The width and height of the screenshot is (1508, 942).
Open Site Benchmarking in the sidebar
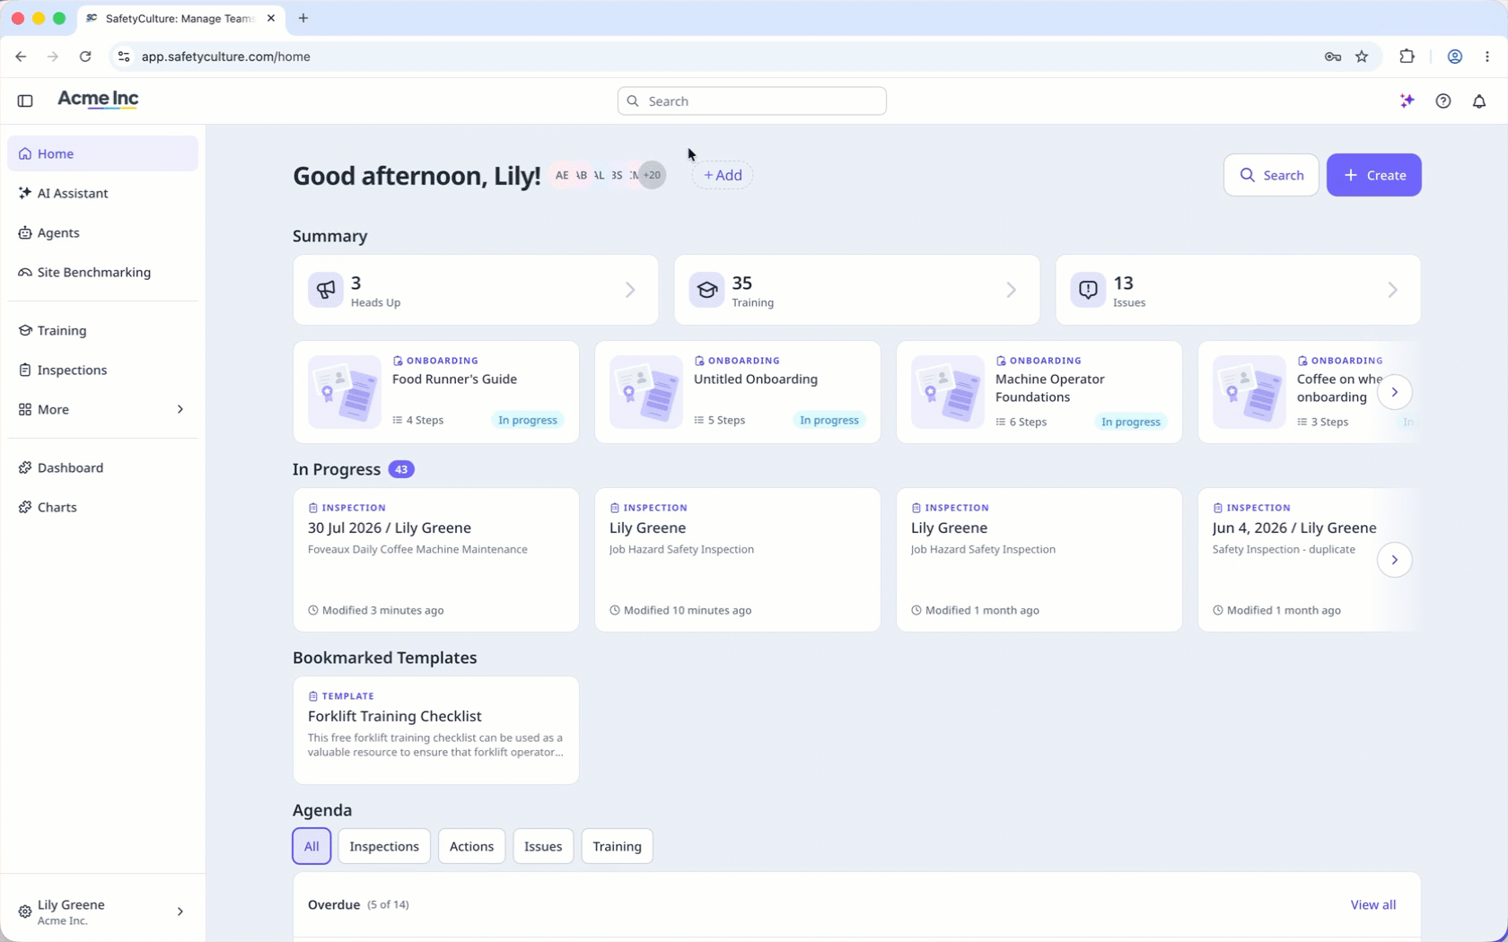pos(102,272)
